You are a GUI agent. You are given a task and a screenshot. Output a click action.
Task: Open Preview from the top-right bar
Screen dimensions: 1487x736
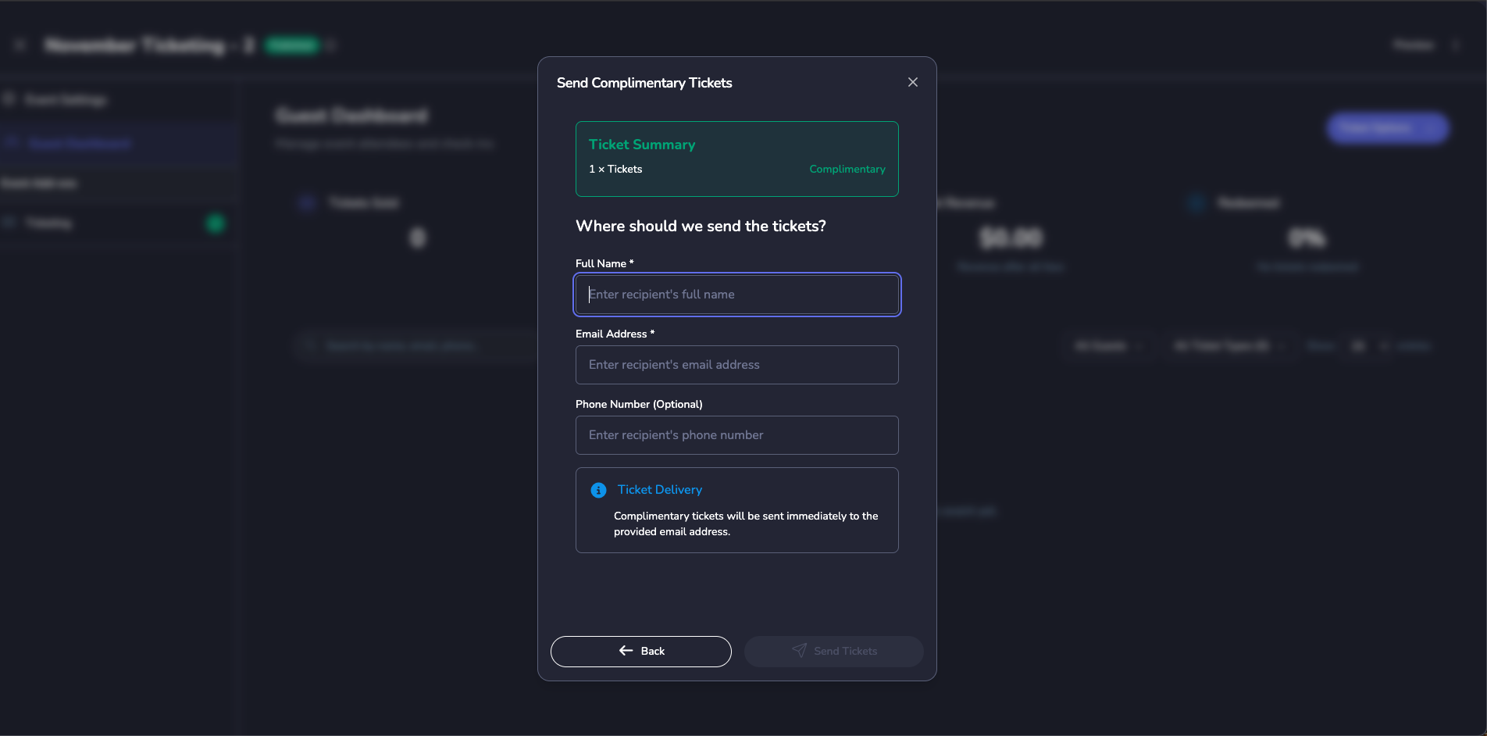(x=1412, y=45)
